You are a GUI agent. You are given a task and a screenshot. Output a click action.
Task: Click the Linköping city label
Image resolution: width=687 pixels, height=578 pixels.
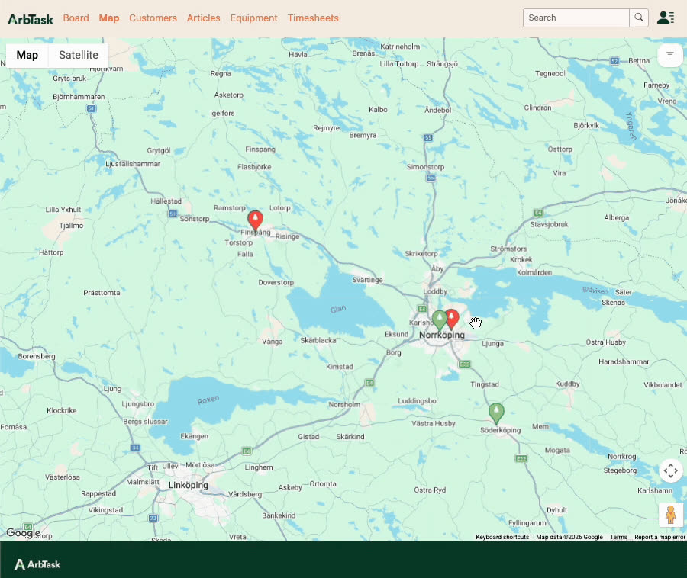(189, 485)
